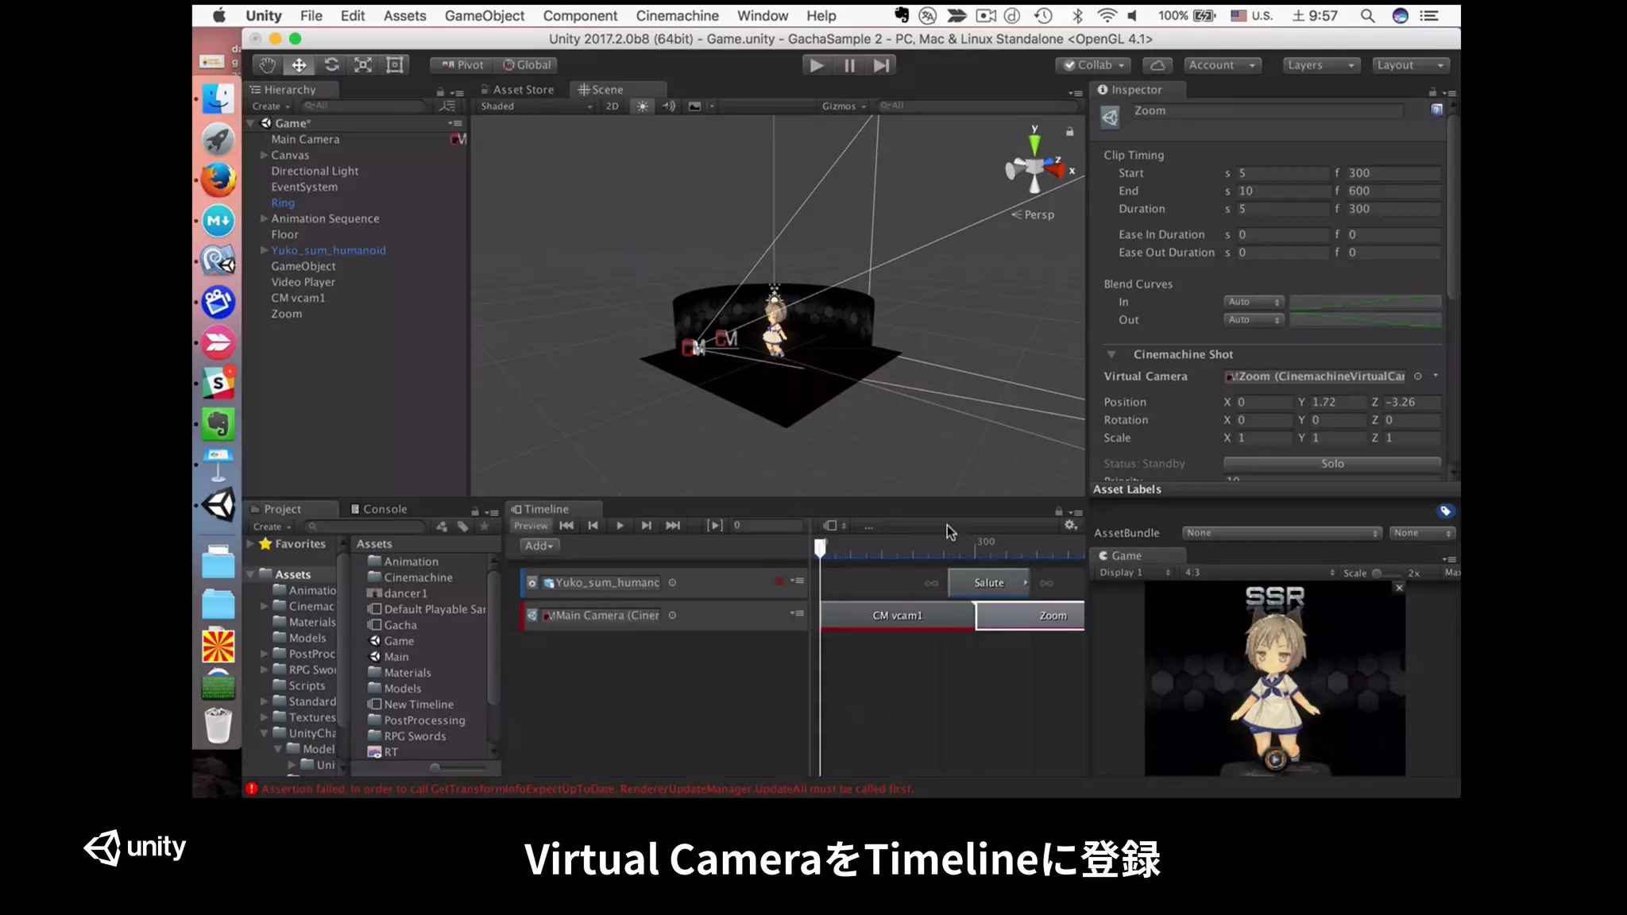Select the Salute clip on timeline
The width and height of the screenshot is (1627, 915).
989,582
